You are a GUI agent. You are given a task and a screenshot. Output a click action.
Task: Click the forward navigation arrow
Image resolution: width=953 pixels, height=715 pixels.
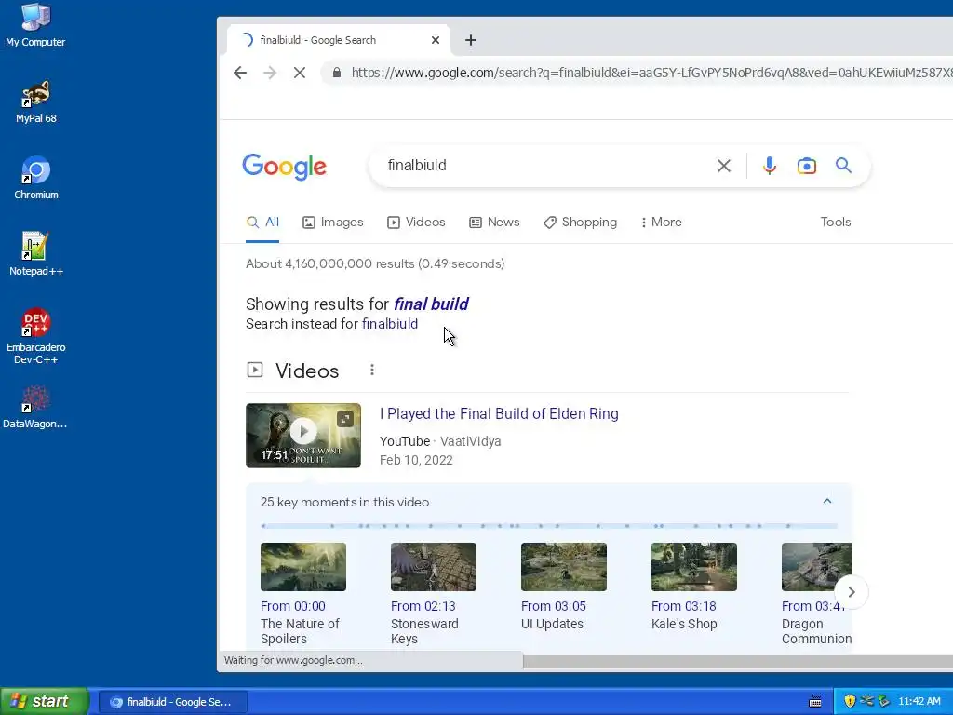coord(270,73)
